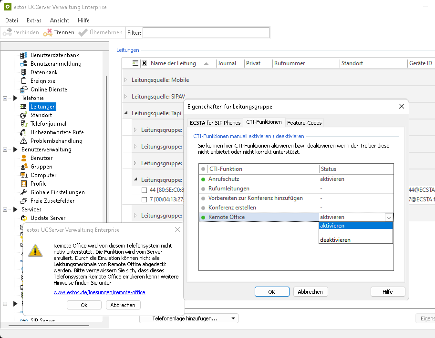Image resolution: width=435 pixels, height=338 pixels.
Task: Open the Extras menu
Action: tap(34, 20)
